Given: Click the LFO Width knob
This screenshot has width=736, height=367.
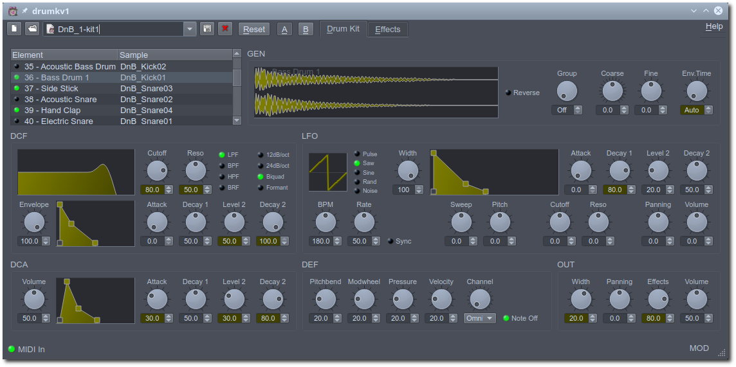Looking at the screenshot, I should [407, 170].
